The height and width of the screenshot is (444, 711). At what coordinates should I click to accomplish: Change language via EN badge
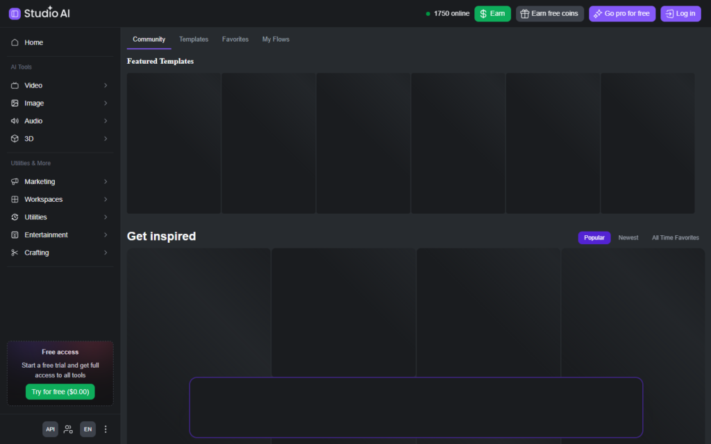coord(87,429)
